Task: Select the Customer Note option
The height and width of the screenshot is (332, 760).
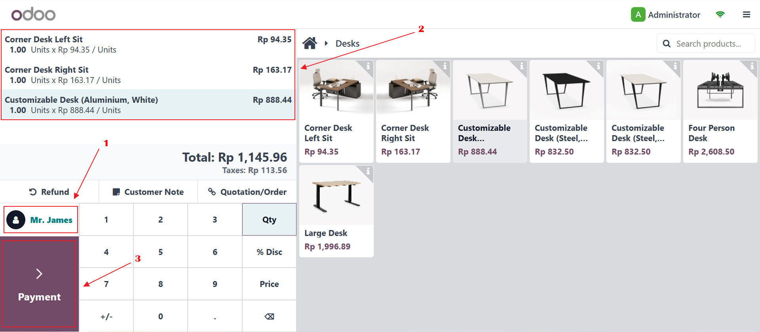Action: coord(148,192)
